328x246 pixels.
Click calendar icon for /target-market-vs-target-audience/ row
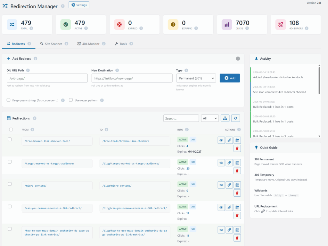point(237,163)
